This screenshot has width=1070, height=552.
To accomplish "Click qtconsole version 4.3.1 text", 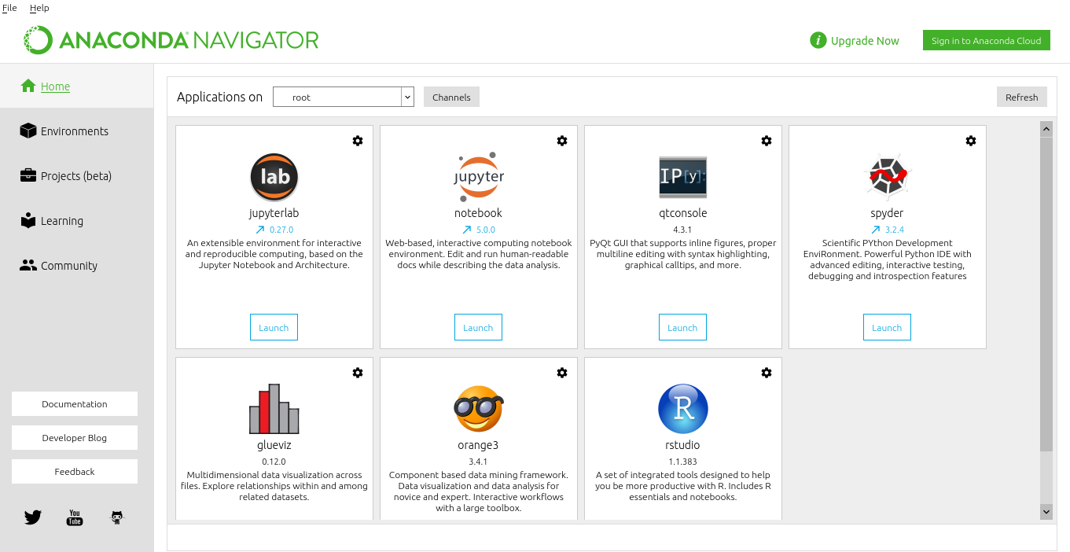I will (682, 230).
